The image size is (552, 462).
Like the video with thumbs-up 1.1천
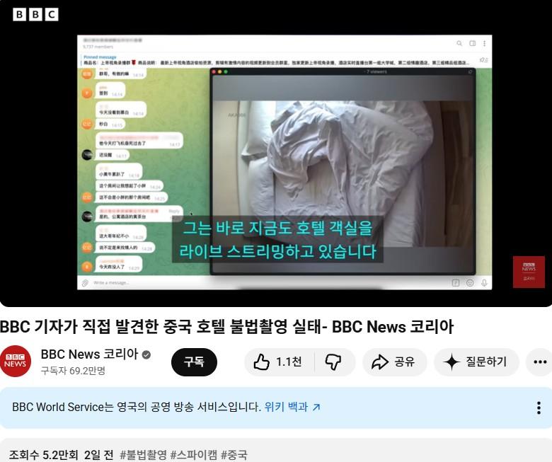tap(279, 362)
